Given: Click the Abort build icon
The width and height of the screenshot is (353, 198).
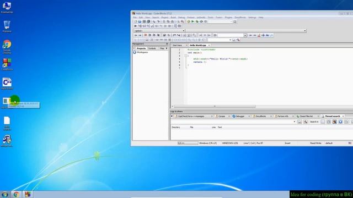Looking at the screenshot, I should (206, 21).
